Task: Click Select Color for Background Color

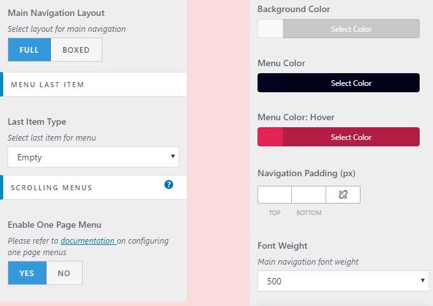Action: coord(351,29)
